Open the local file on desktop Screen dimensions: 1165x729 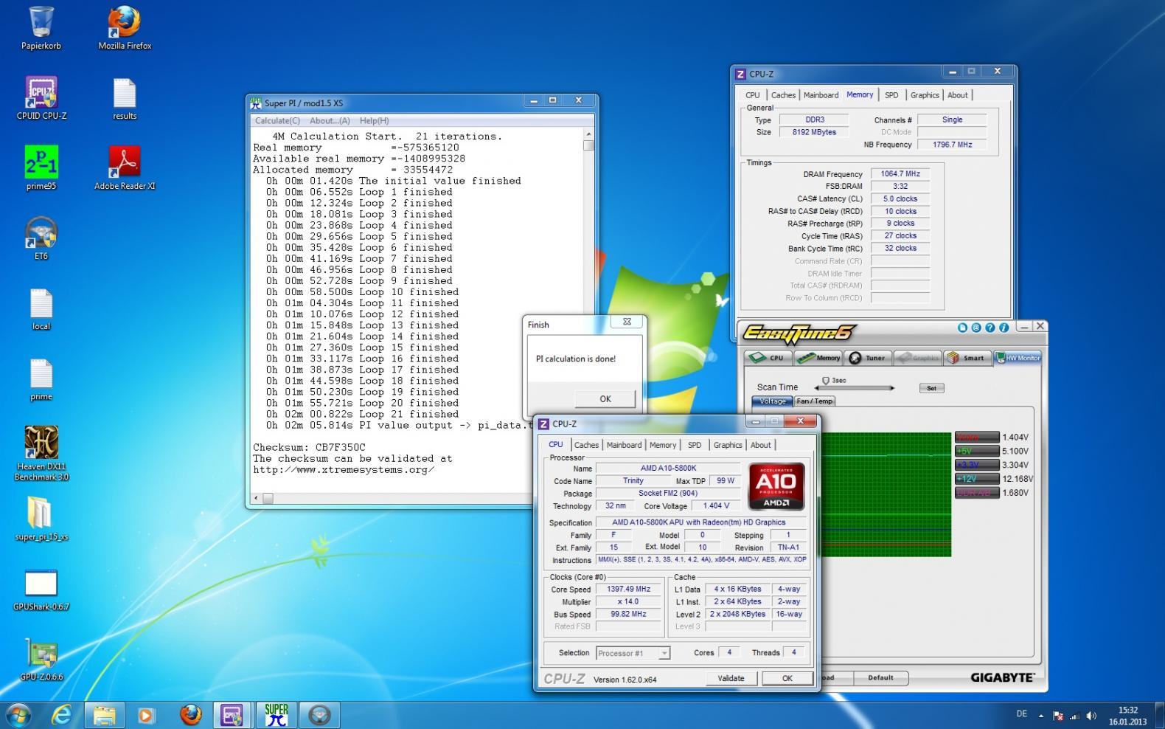[41, 308]
